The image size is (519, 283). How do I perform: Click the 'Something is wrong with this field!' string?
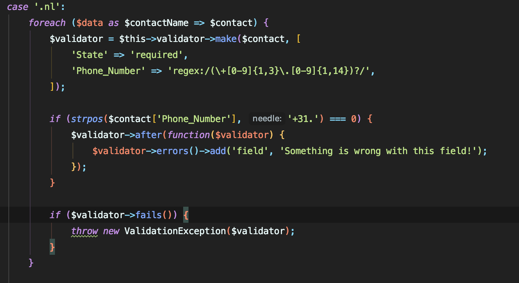pos(379,151)
